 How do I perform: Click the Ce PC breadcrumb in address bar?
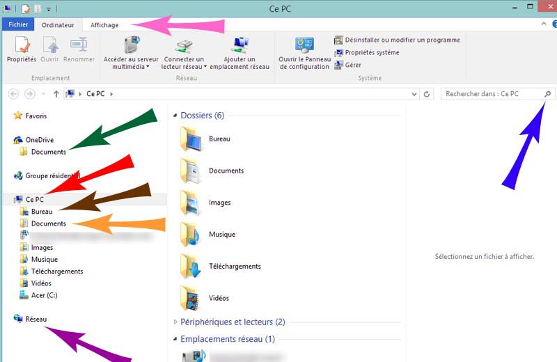95,94
